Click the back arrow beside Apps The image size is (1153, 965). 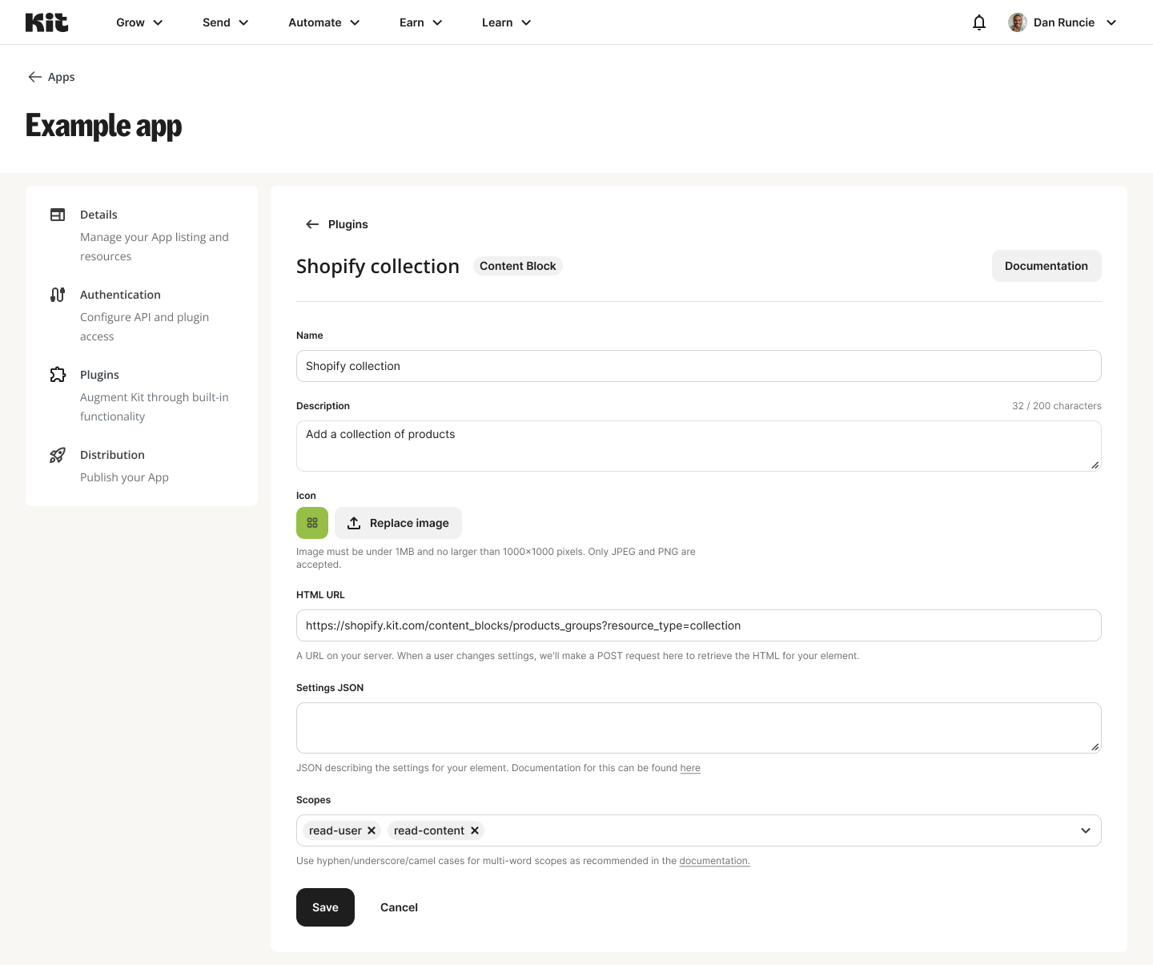coord(34,77)
